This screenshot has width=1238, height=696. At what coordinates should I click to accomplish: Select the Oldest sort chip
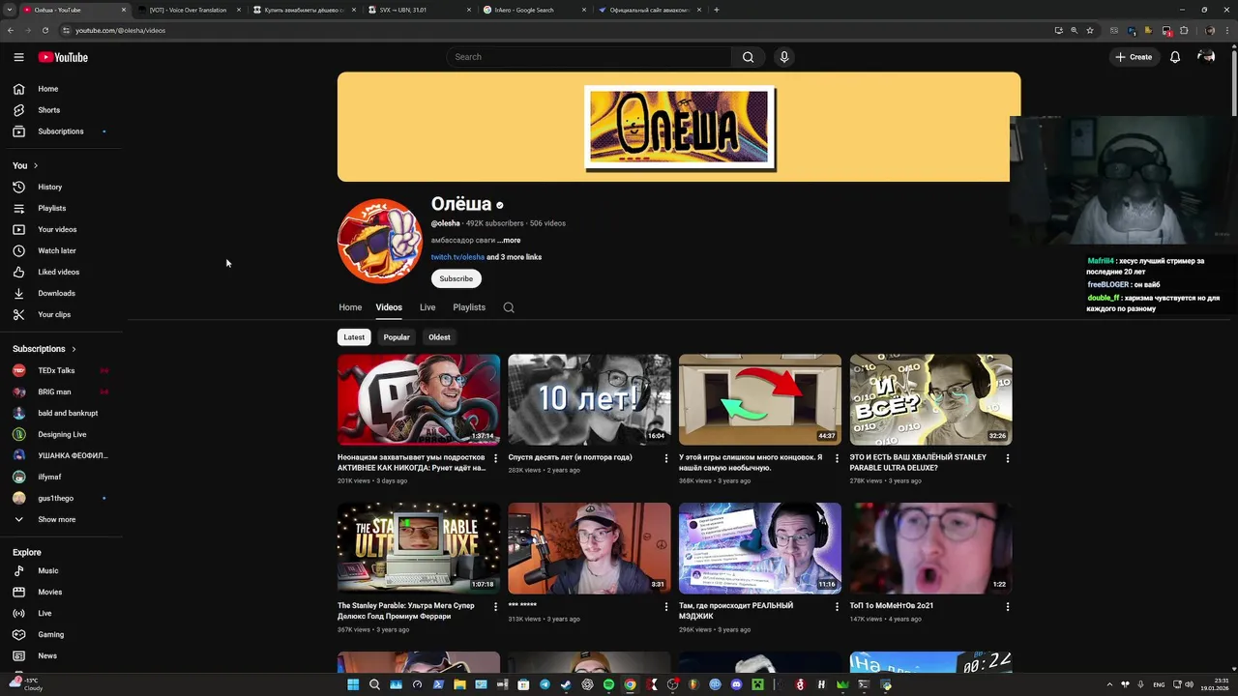439,337
